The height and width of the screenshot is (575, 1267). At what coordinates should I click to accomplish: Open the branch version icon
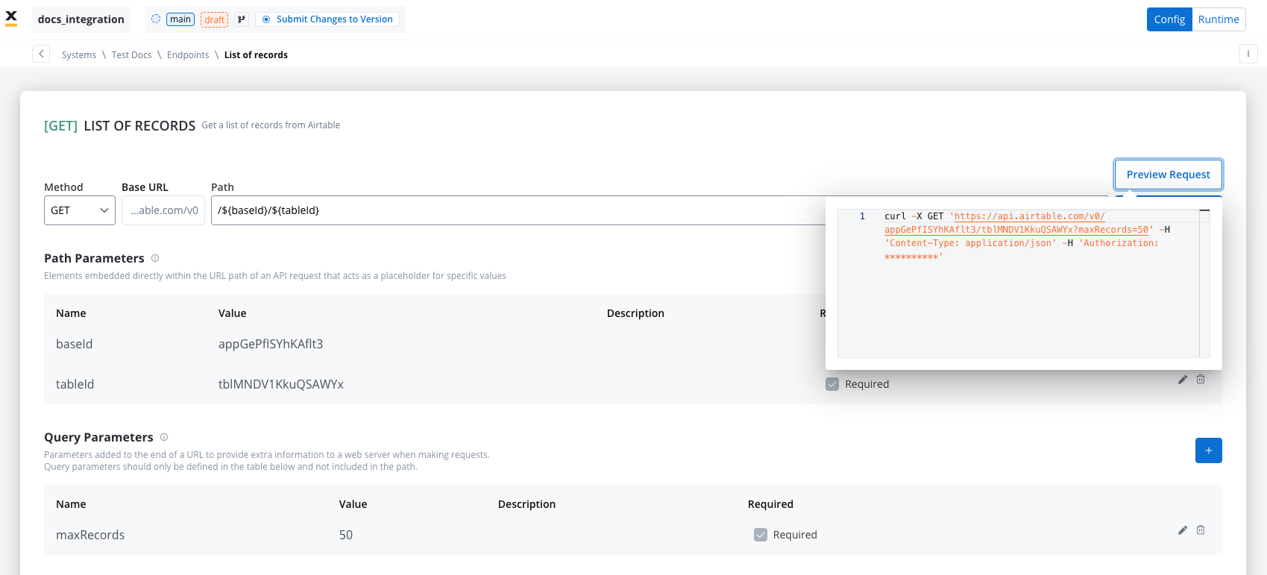coord(242,19)
